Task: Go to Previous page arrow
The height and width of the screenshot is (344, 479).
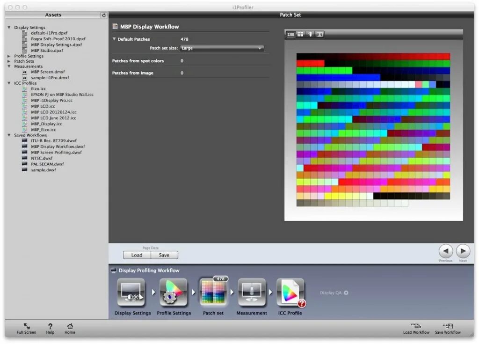Action: pyautogui.click(x=446, y=251)
